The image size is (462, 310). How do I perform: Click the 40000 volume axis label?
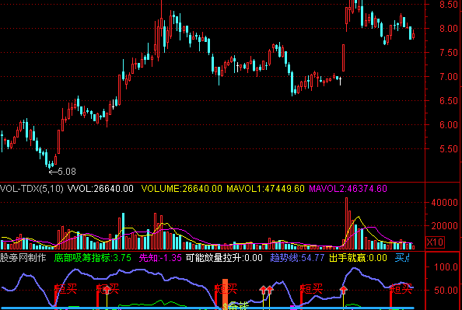click(445, 202)
